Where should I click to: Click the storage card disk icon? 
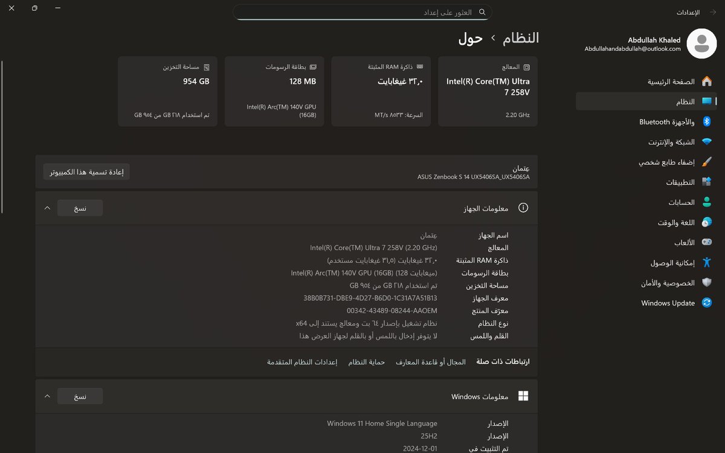(206, 67)
